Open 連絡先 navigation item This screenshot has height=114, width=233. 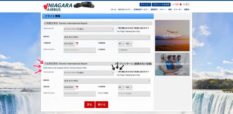point(187,10)
